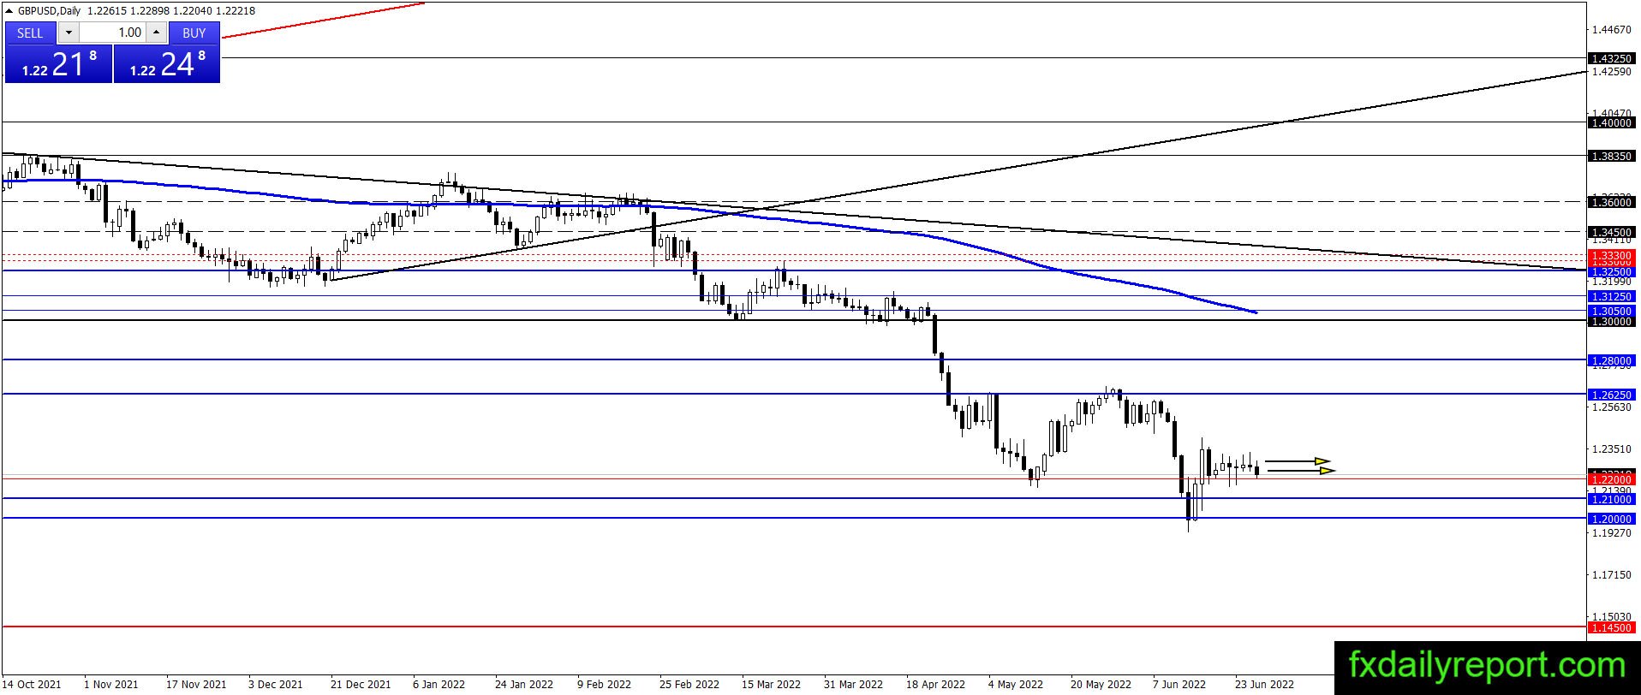Click the GBPUSD,Daily chart title

click(49, 10)
